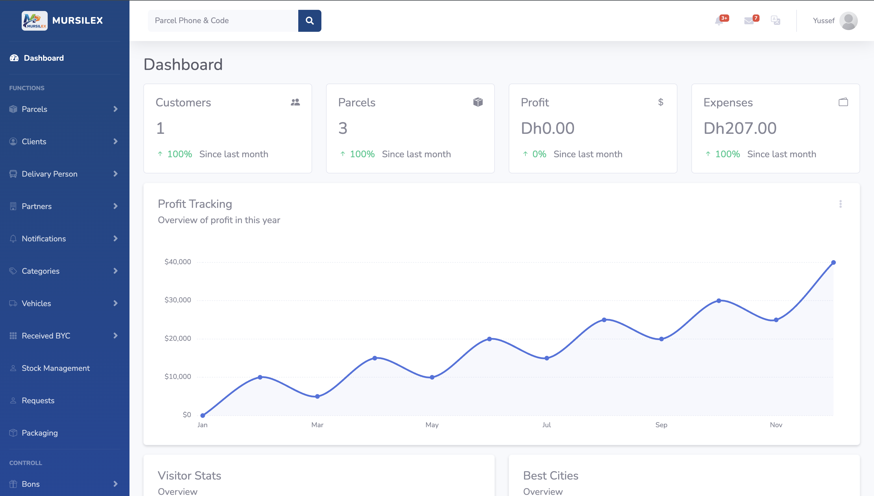Screen dimensions: 874x496
Task: Go to Dashboard in sidebar
Action: point(44,58)
